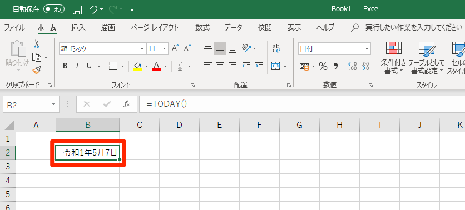The image size is (465, 210).
Task: Open テーブルとして書式設定 menu
Action: click(x=427, y=57)
